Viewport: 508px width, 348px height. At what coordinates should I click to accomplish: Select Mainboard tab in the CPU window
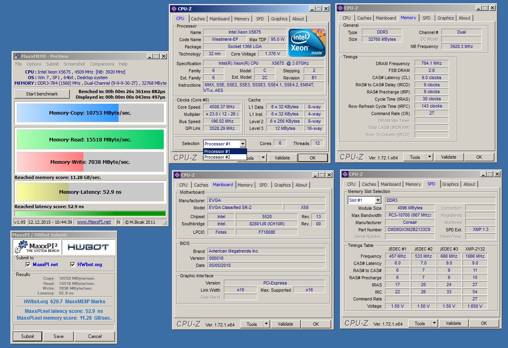point(219,19)
